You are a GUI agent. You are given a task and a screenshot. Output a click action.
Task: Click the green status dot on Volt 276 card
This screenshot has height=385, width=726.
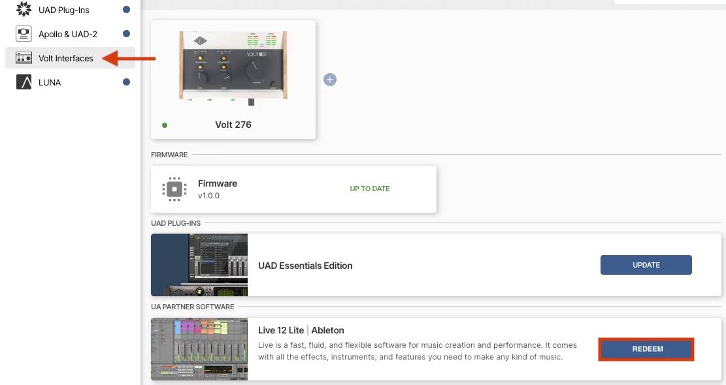165,125
